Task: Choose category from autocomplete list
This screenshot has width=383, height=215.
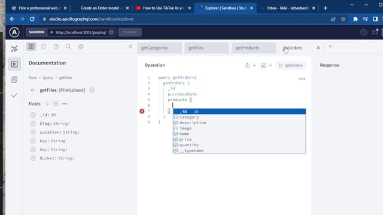Action: tap(239, 117)
